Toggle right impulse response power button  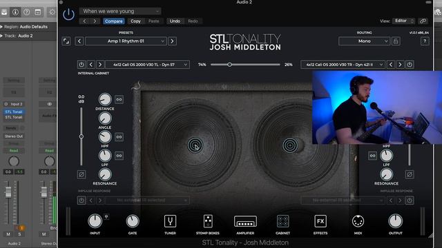410,200
